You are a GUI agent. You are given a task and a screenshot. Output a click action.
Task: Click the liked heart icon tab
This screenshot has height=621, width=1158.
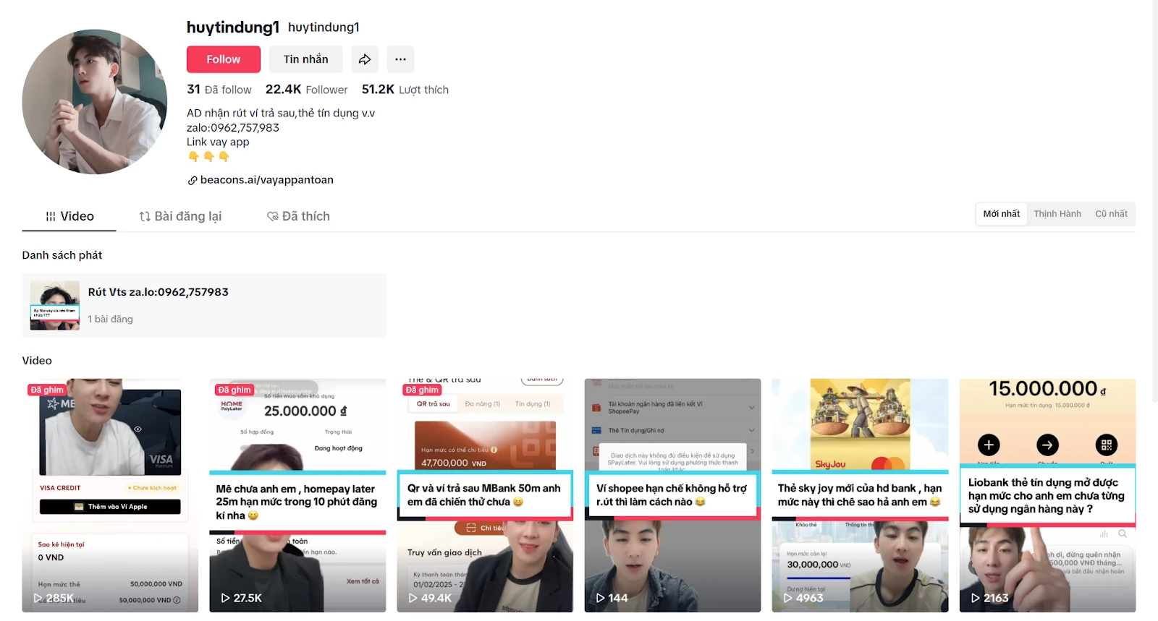coord(273,216)
